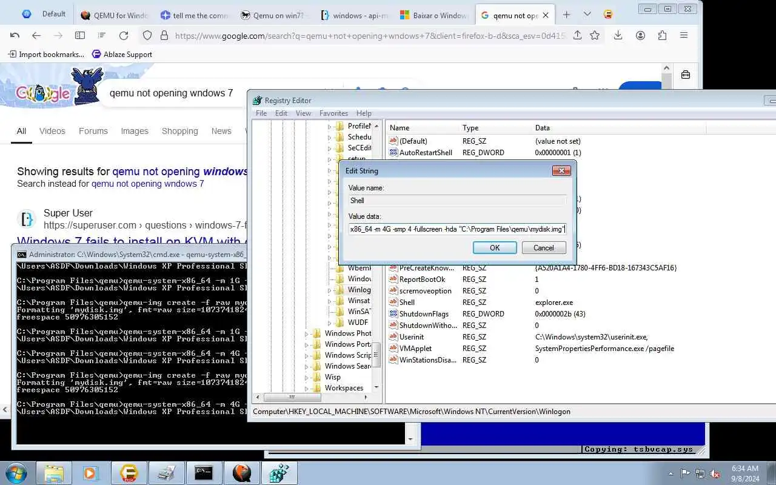Select the Shell registry value
Screen dimensions: 776x485
pyautogui.click(x=407, y=303)
